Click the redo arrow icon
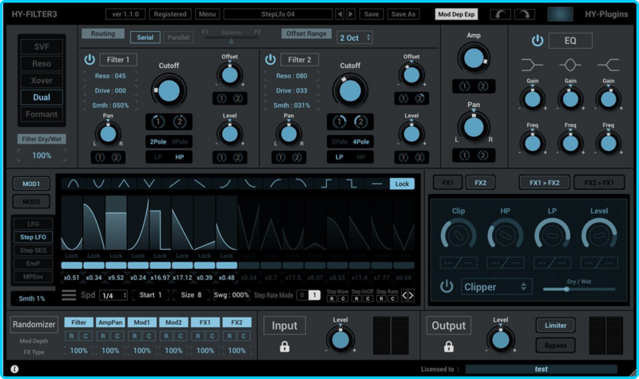Screen dimensions: 639x379 [525, 14]
